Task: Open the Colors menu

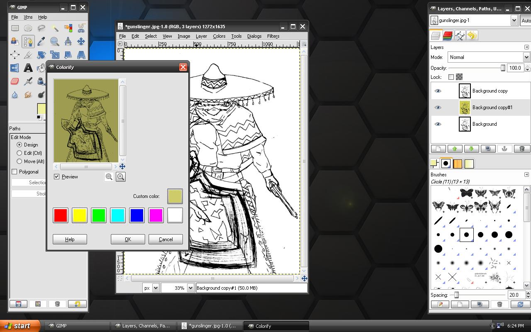Action: click(x=219, y=36)
